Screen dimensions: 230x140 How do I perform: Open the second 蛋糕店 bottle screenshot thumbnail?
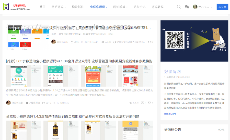tap(61, 130)
